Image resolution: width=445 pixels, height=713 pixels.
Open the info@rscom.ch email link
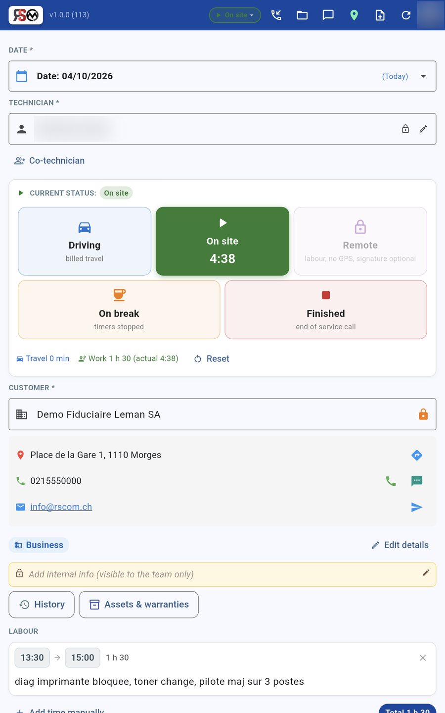click(61, 507)
